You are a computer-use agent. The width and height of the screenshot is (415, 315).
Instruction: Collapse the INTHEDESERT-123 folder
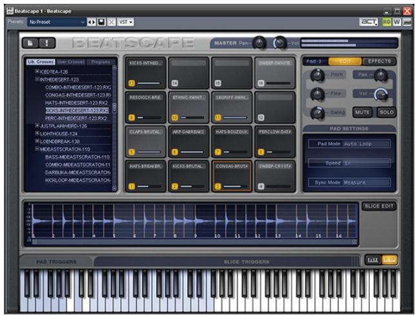click(37, 79)
